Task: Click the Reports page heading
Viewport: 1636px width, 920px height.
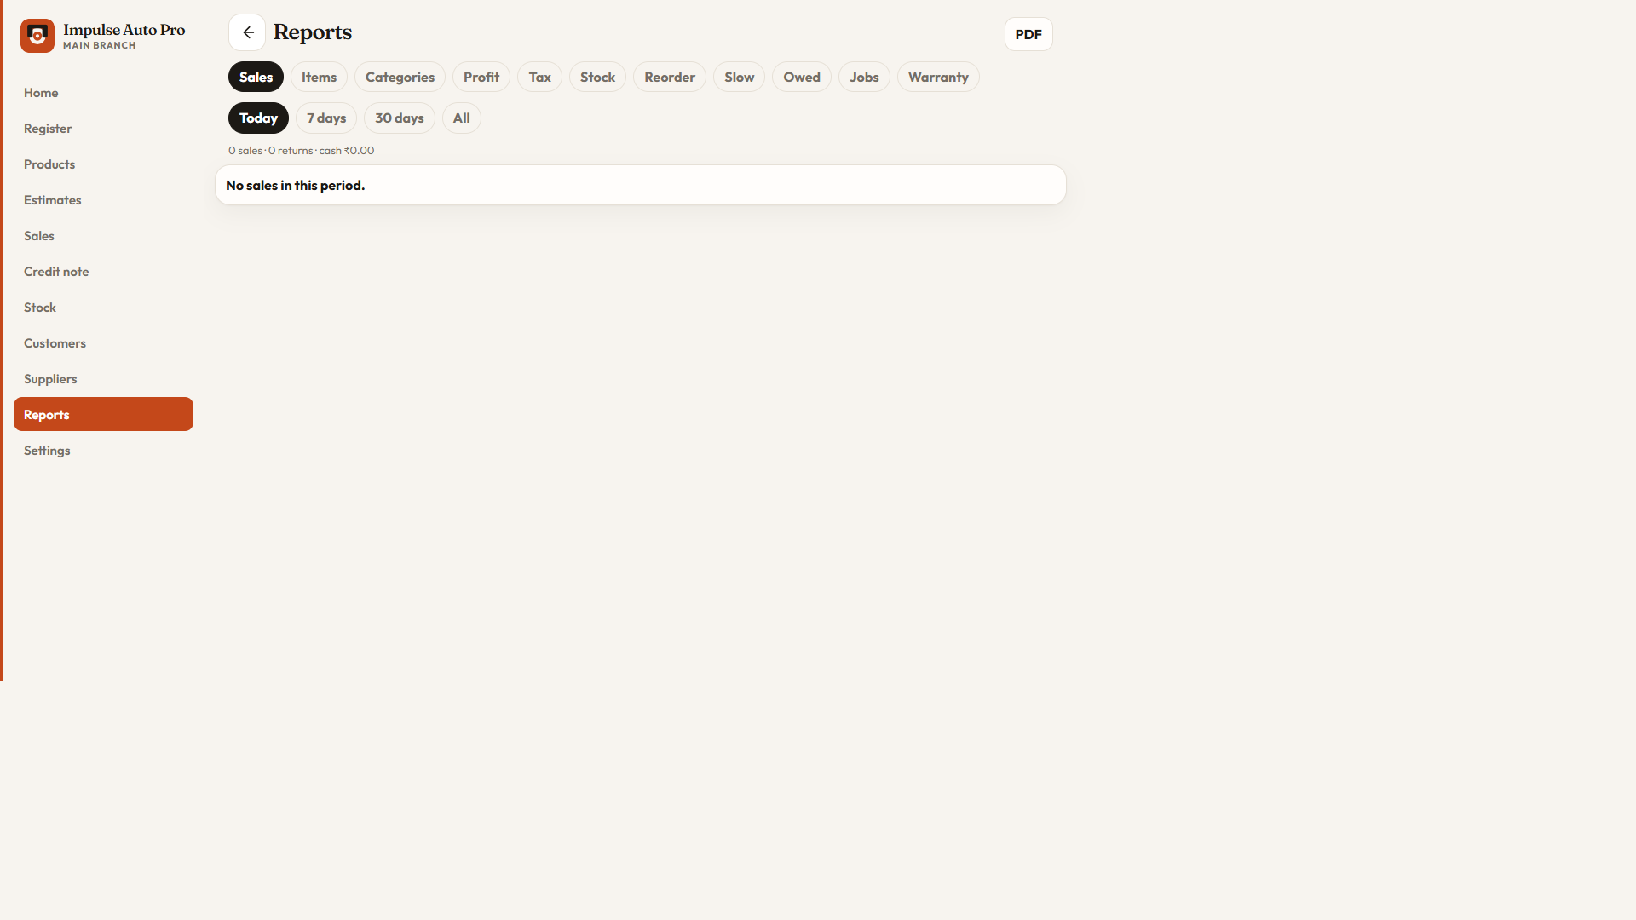Action: [x=313, y=32]
